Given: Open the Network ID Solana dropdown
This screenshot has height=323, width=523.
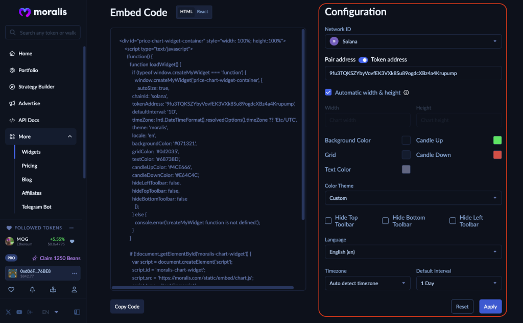Looking at the screenshot, I should point(413,41).
